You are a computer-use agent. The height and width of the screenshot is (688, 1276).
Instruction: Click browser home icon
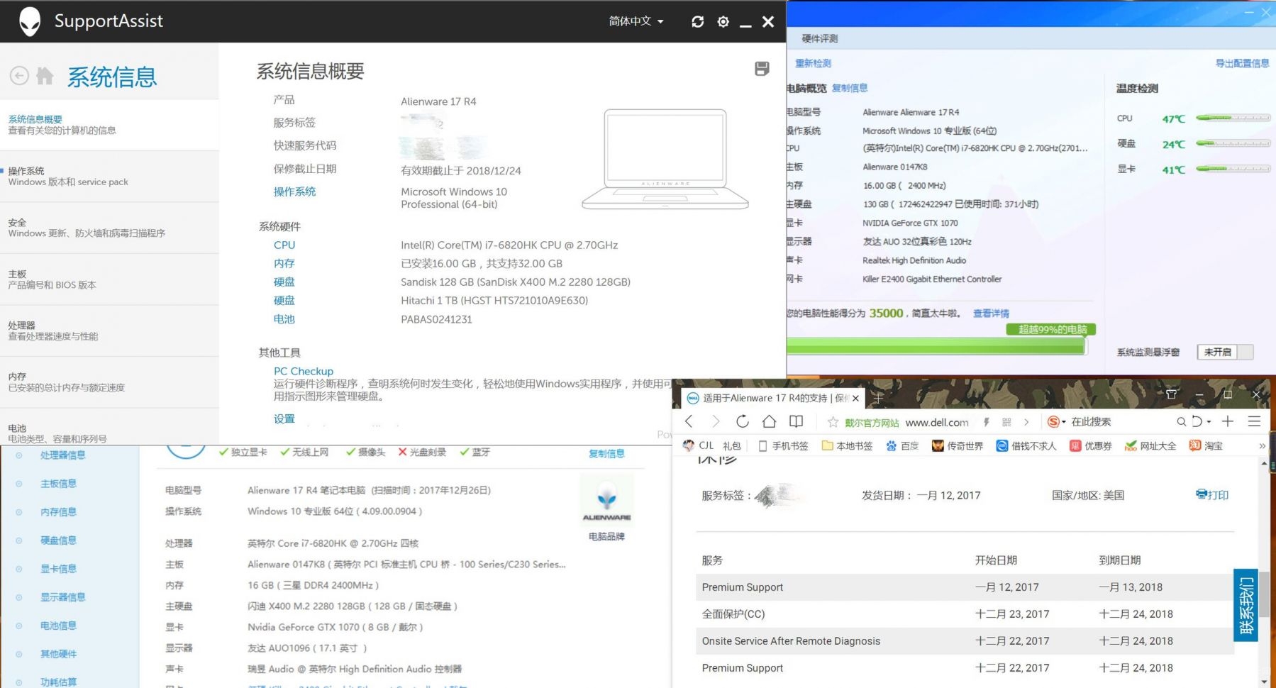(x=769, y=421)
